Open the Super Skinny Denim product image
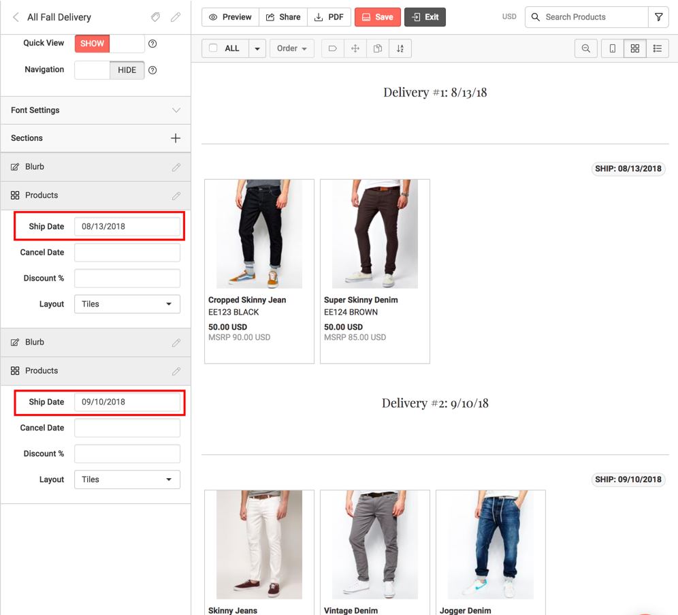The width and height of the screenshot is (678, 615). coord(375,234)
